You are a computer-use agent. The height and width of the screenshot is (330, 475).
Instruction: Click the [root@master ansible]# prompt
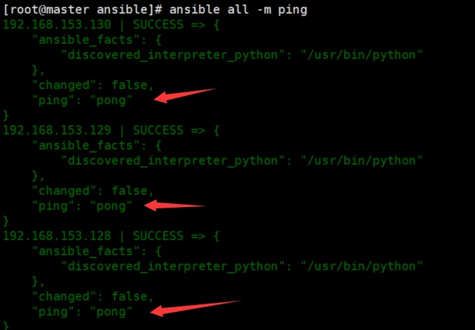coord(82,10)
